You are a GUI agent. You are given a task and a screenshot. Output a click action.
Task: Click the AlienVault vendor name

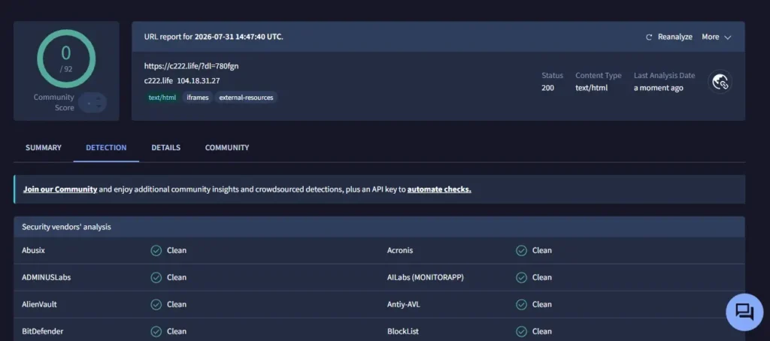tap(39, 305)
